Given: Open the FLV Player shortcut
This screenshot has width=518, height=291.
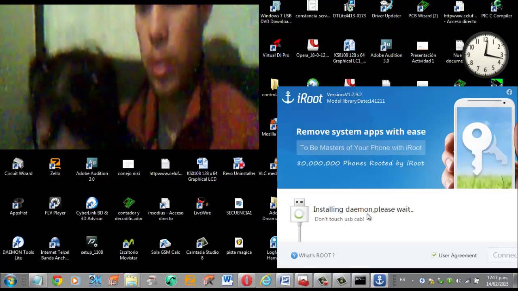Looking at the screenshot, I should click(55, 206).
